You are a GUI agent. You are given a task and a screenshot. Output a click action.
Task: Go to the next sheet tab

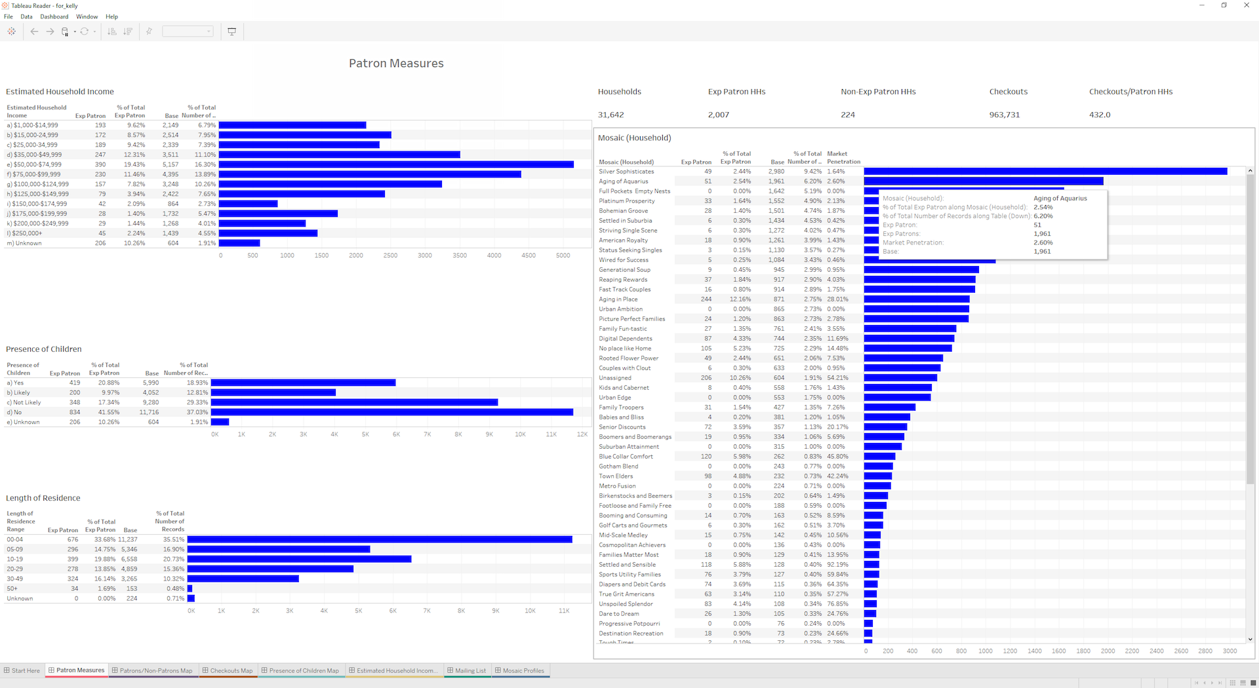click(x=1212, y=683)
